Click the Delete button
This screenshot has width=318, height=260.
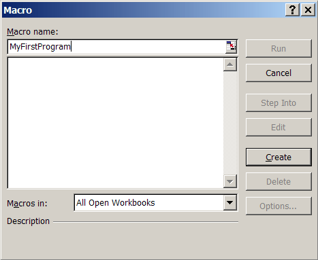[279, 181]
